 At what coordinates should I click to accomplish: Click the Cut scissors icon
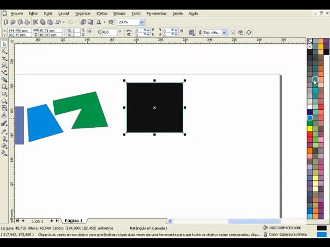coord(35,22)
